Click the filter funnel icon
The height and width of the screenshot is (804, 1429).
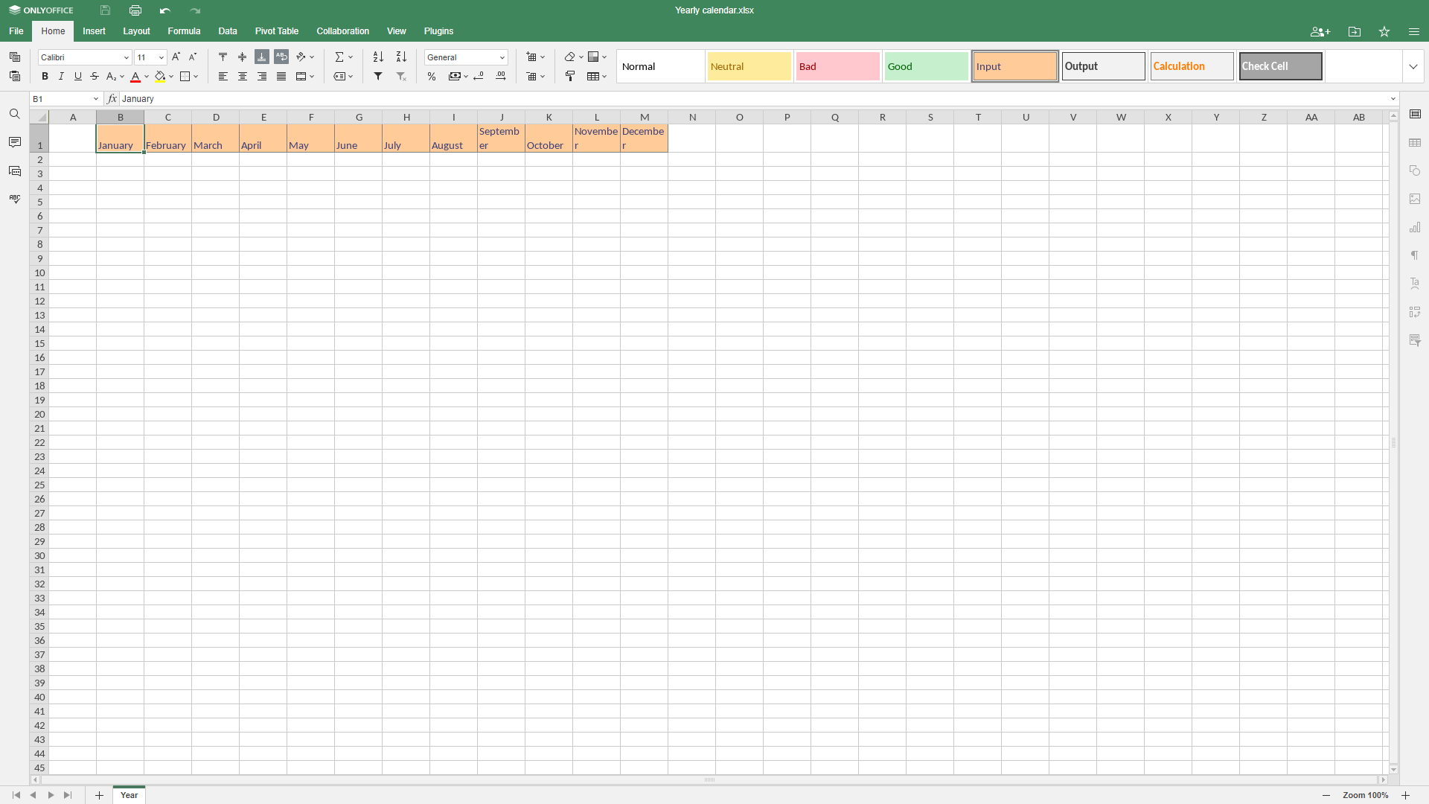point(378,77)
